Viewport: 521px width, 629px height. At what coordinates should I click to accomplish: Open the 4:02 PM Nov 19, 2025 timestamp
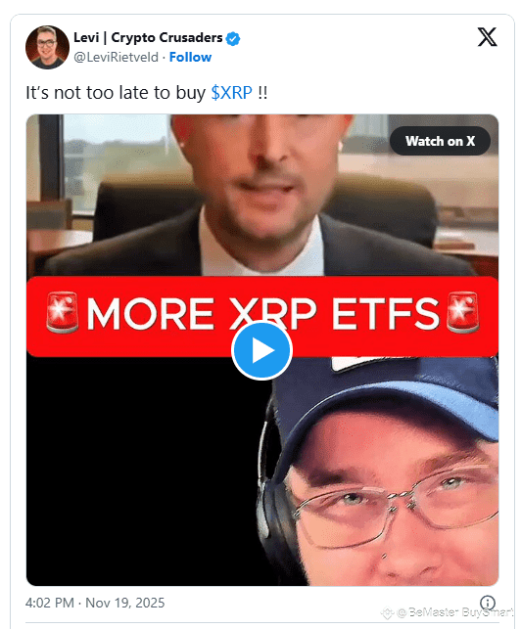click(95, 603)
